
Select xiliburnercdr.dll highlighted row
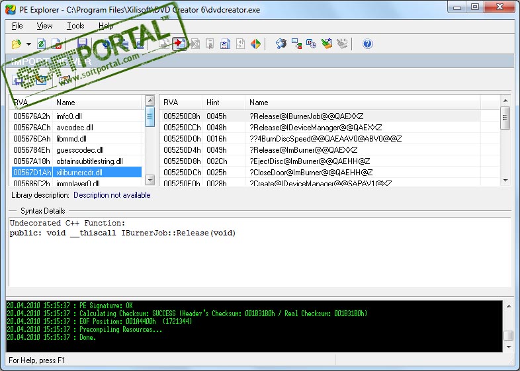(77, 173)
